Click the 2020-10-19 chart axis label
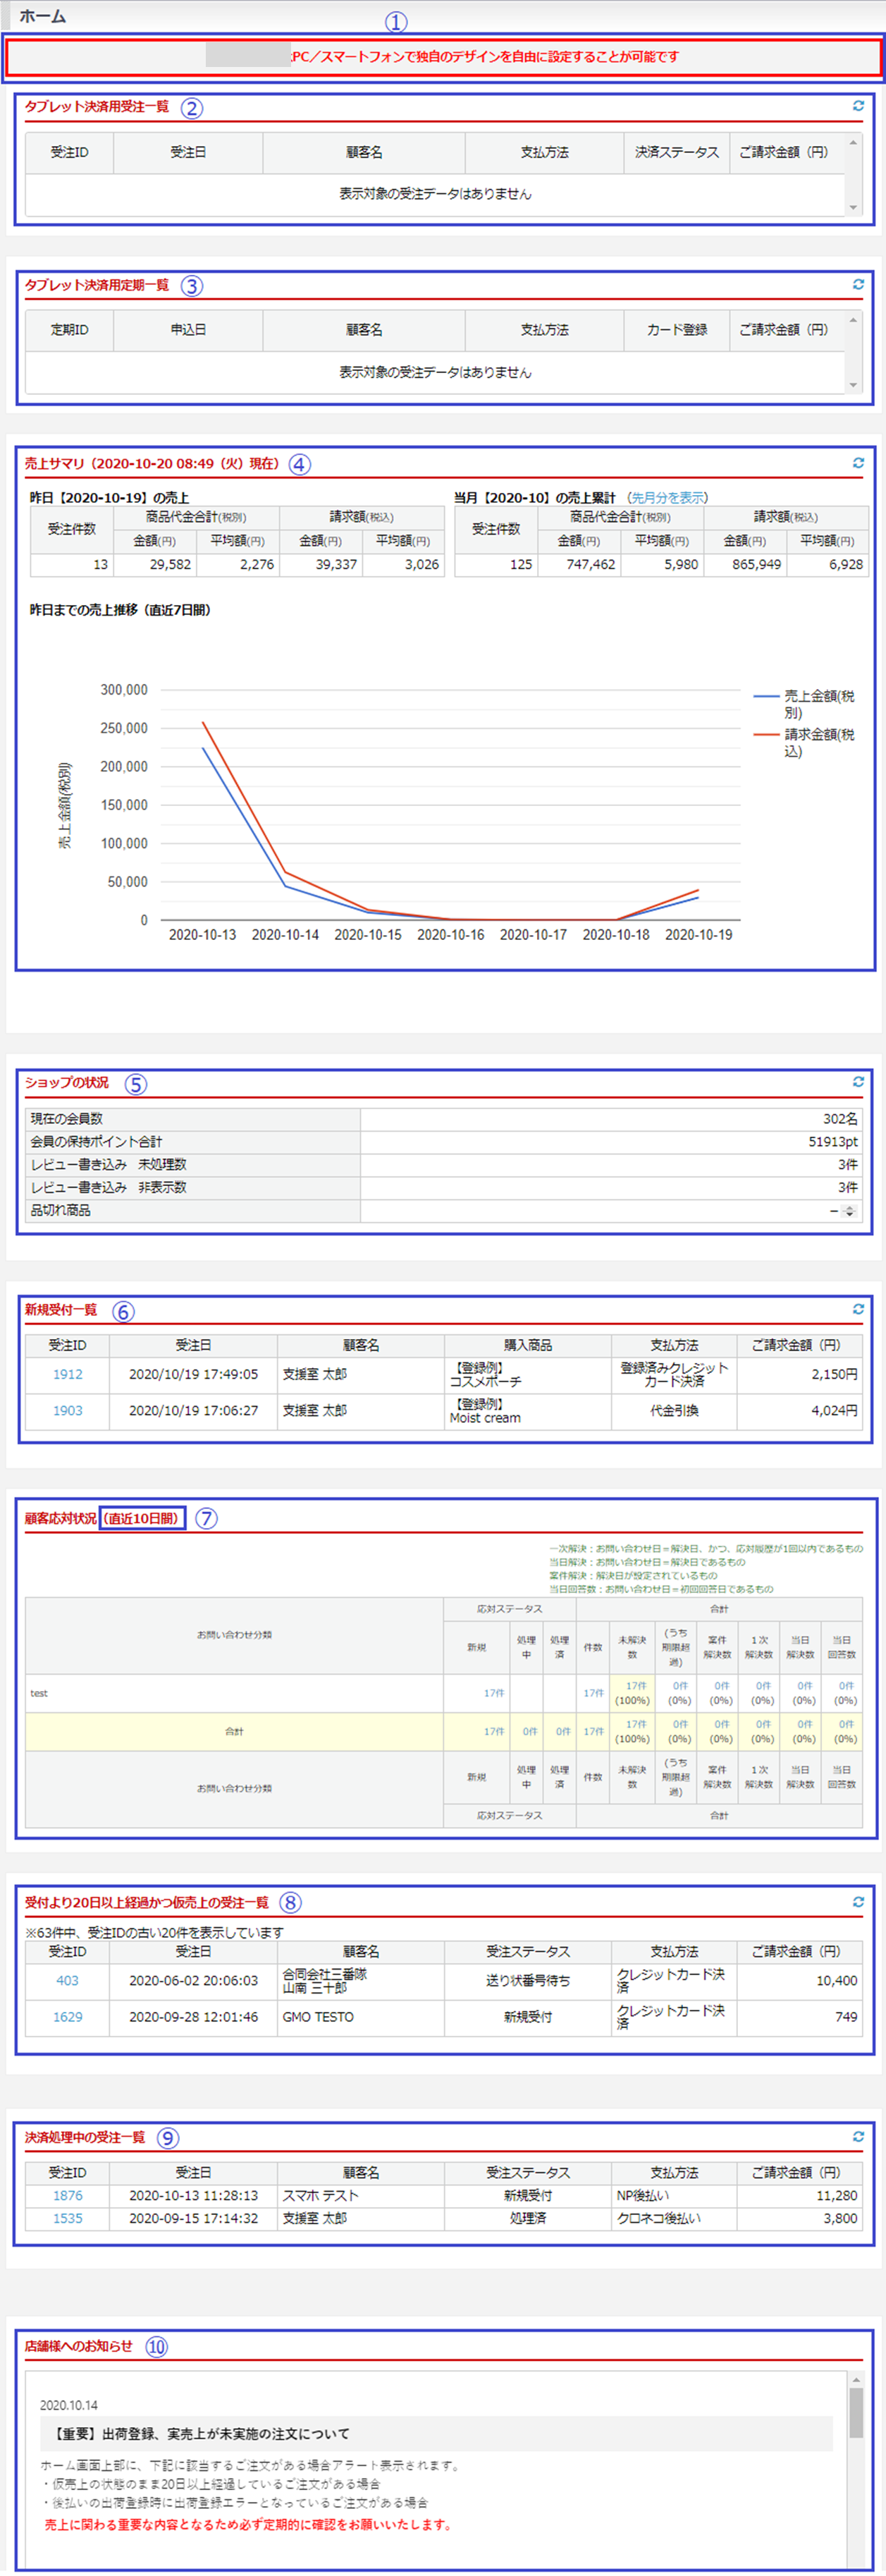The height and width of the screenshot is (2576, 886). click(698, 934)
